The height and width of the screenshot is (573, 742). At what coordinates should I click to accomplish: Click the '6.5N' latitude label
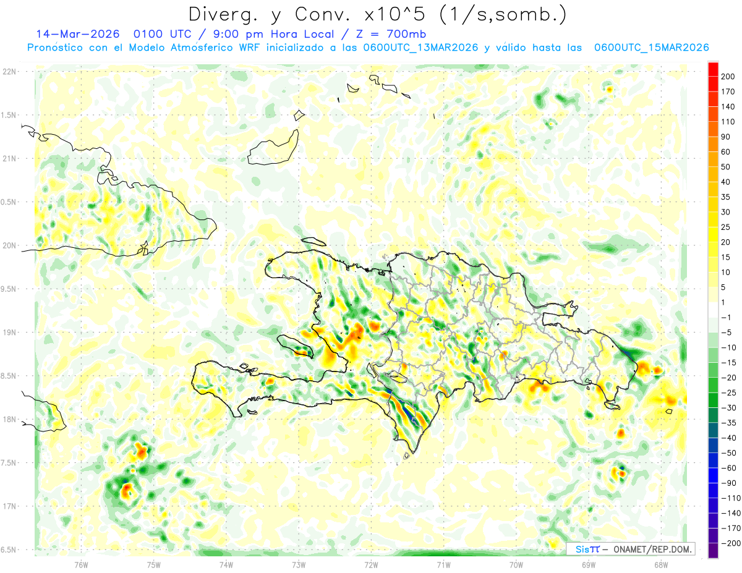(9, 550)
